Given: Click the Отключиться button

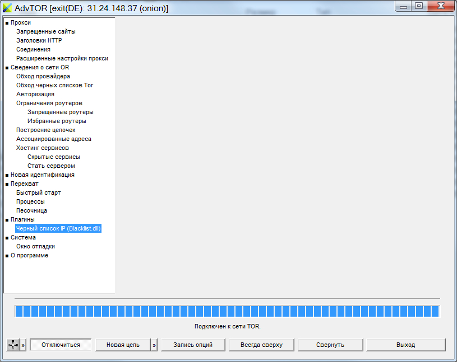Looking at the screenshot, I should (61, 345).
